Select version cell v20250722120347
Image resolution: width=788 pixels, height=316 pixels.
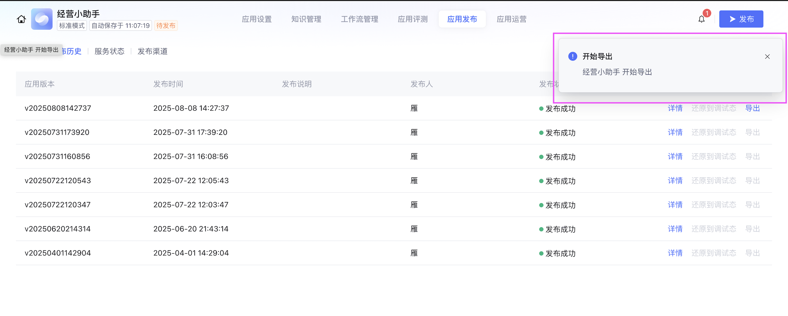click(57, 205)
